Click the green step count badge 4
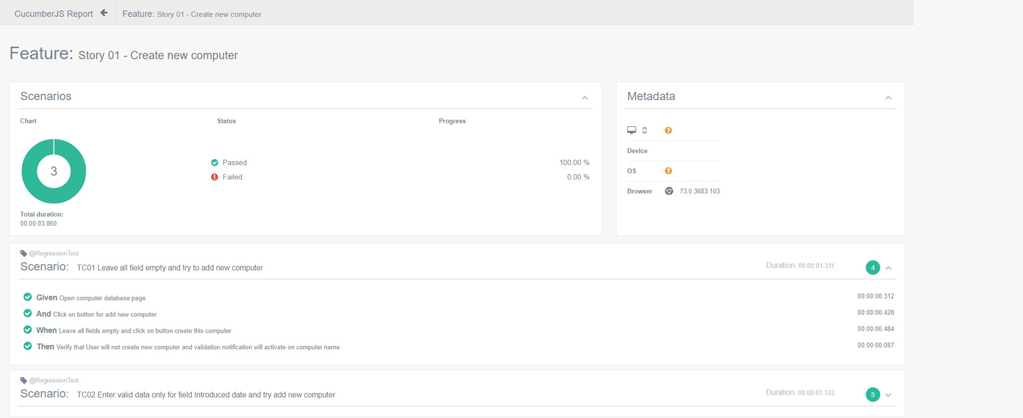 [x=872, y=267]
